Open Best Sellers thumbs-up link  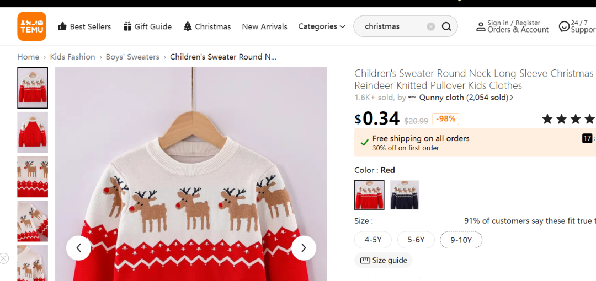(x=84, y=26)
